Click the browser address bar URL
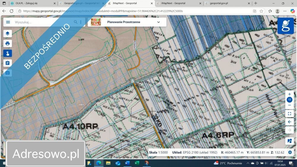Image resolution: width=297 pixels, height=167 pixels. (103, 11)
